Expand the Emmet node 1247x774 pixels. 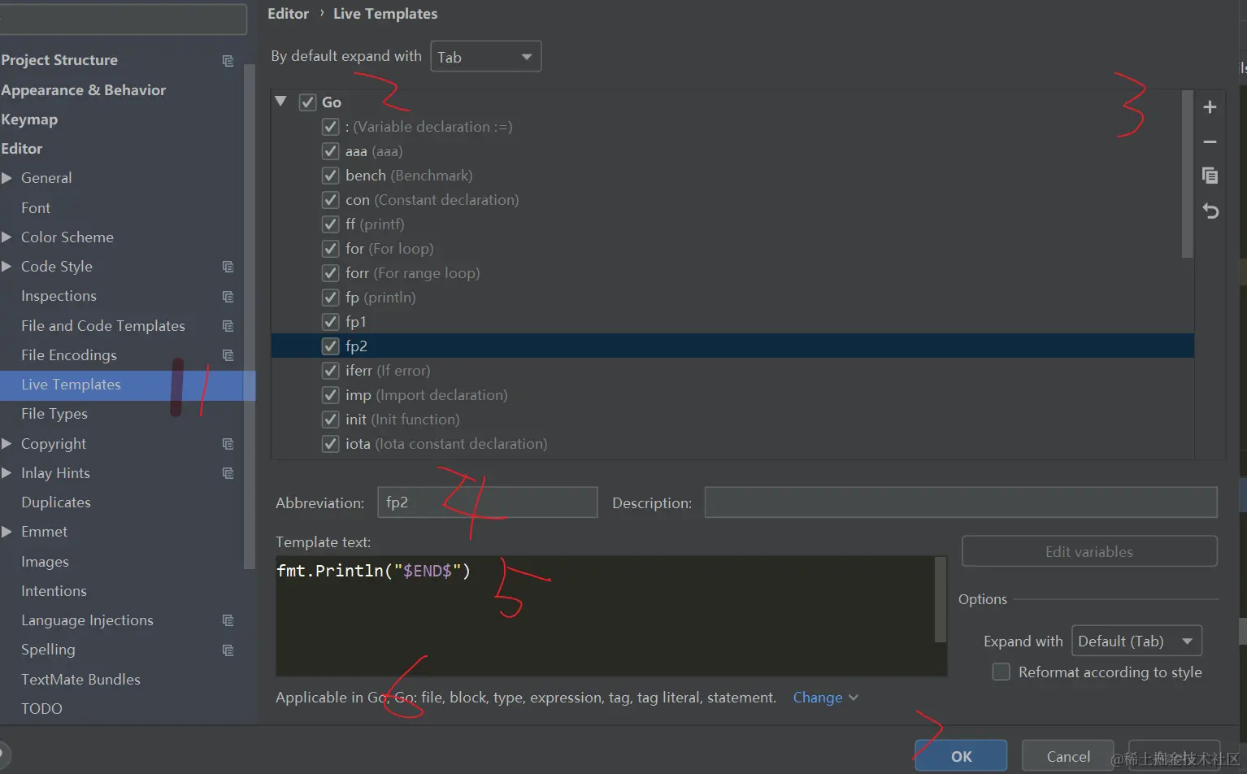[7, 532]
